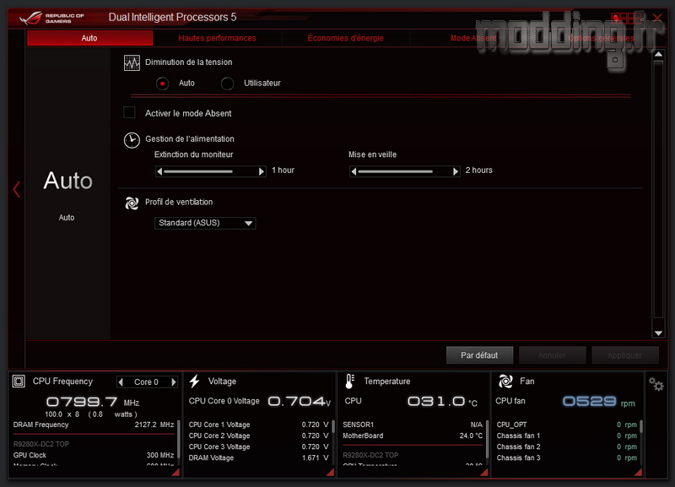This screenshot has width=675, height=487.
Task: Click the Fan monitor panel icon
Action: click(x=505, y=381)
